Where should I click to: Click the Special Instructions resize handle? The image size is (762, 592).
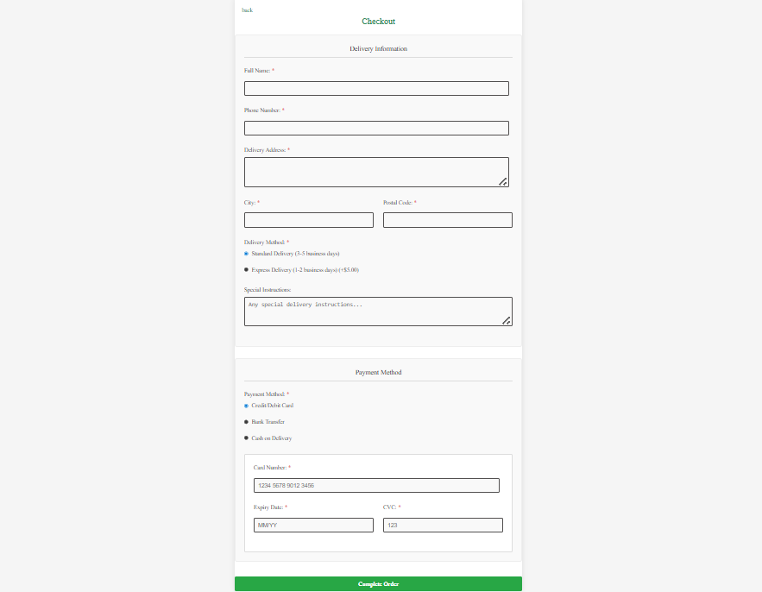click(x=507, y=321)
